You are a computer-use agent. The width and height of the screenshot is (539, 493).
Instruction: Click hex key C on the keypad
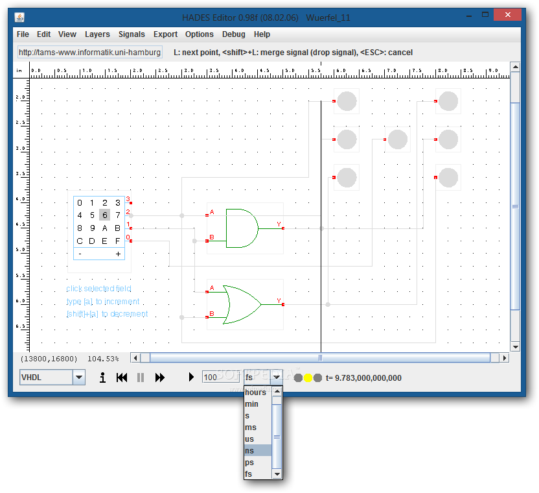(x=80, y=241)
